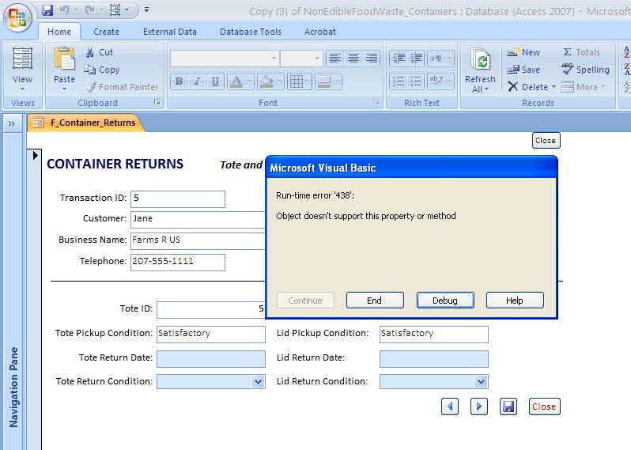The image size is (631, 450).
Task: Click the save record floppy disk button
Action: tap(508, 407)
